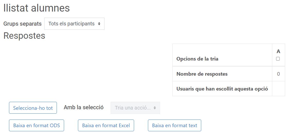Click 'Baixa en format Excel' button
Viewport: 290px width, 139px height.
tap(106, 126)
